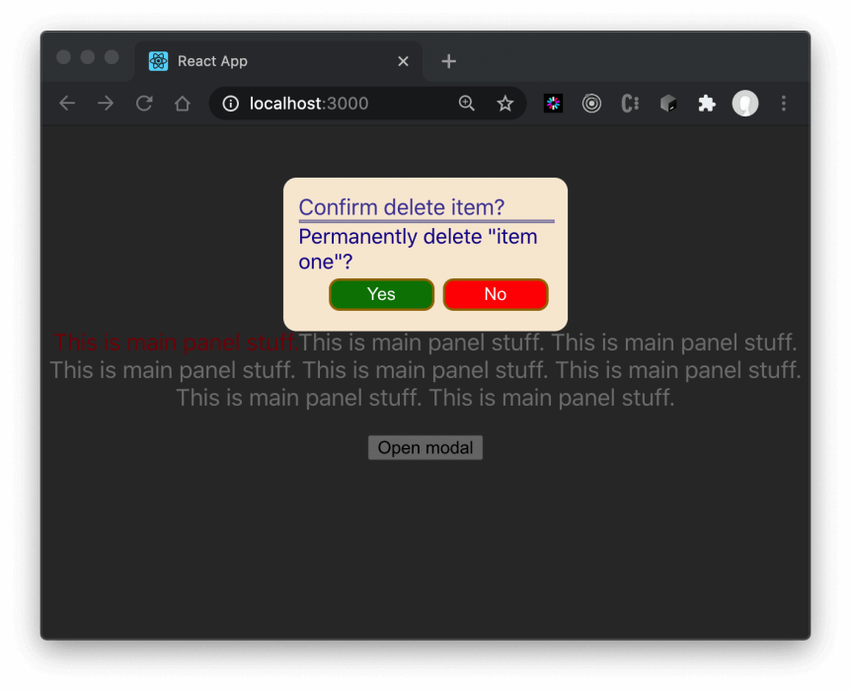Viewport: 851px width, 690px height.
Task: Open the colorful pinwheel extension
Action: [x=553, y=103]
